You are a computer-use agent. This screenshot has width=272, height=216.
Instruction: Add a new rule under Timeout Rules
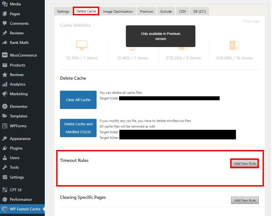pos(245,163)
